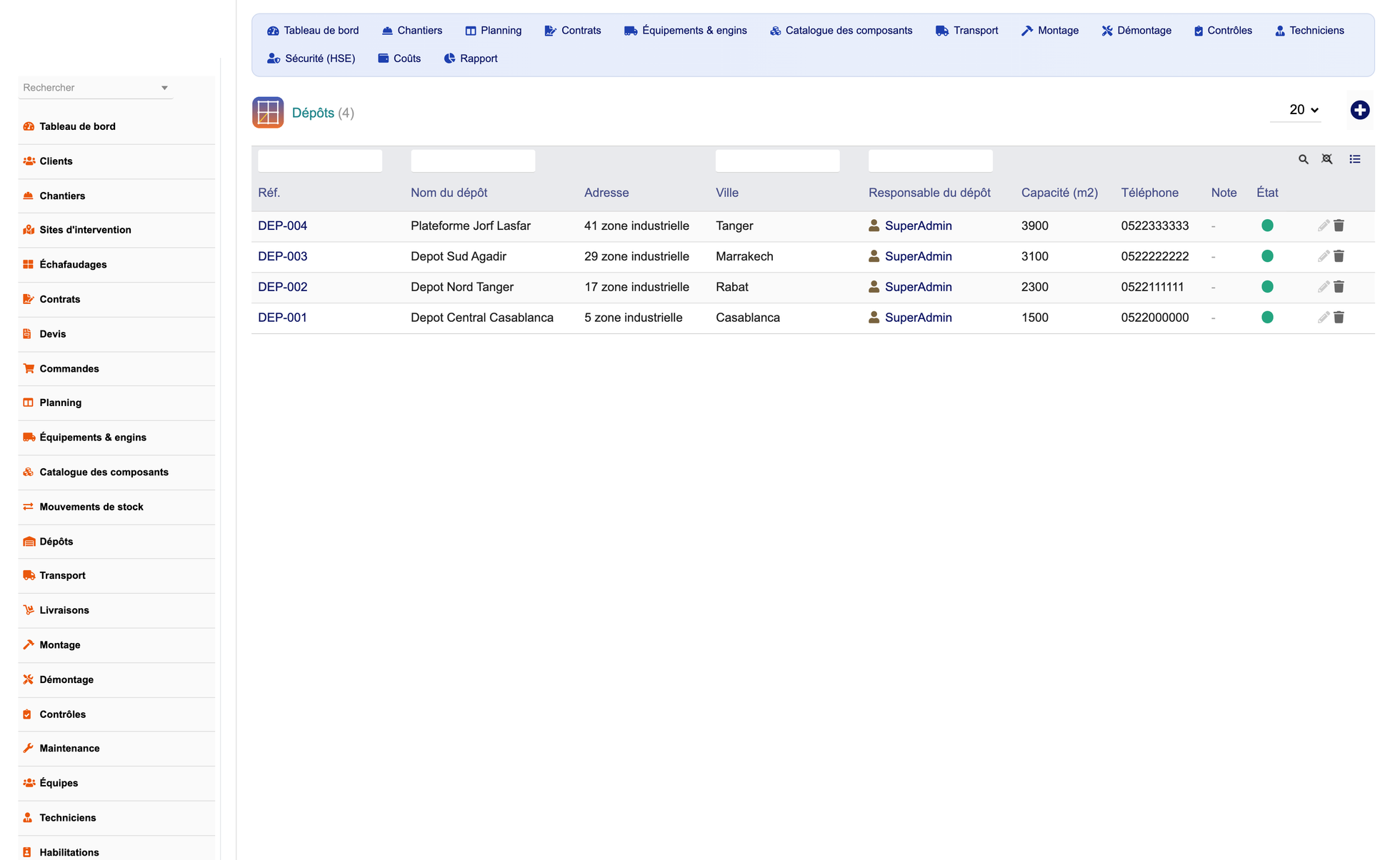Click the add new depot plus icon
The height and width of the screenshot is (860, 1390).
coord(1359,110)
